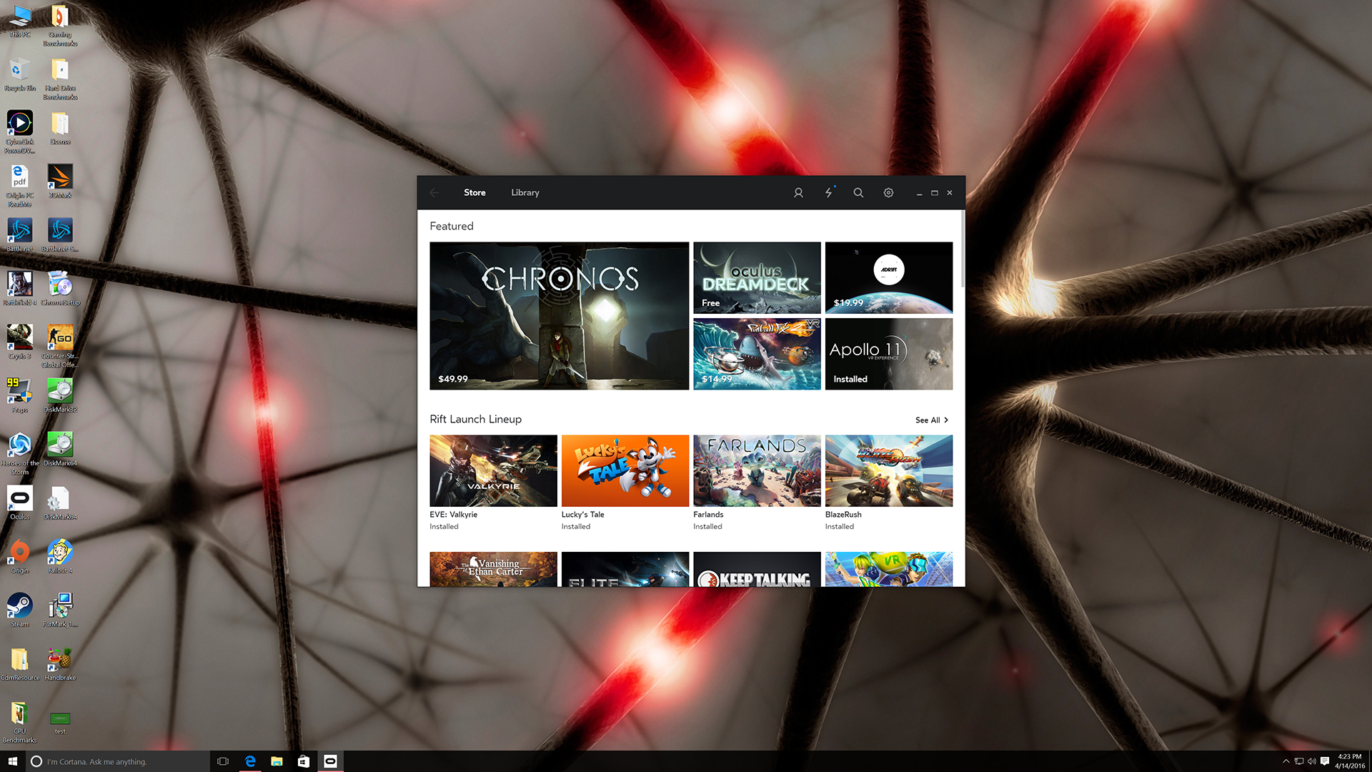The height and width of the screenshot is (772, 1372).
Task: Open the Pinball FX2 VR tile
Action: [x=757, y=354]
